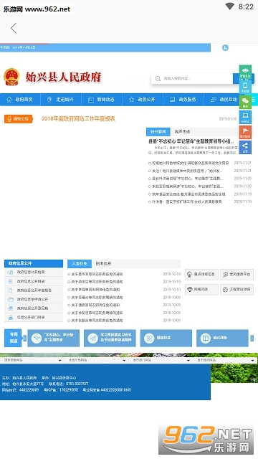
Task: Click the chat icon beside 政民互动
Action: coord(214,100)
